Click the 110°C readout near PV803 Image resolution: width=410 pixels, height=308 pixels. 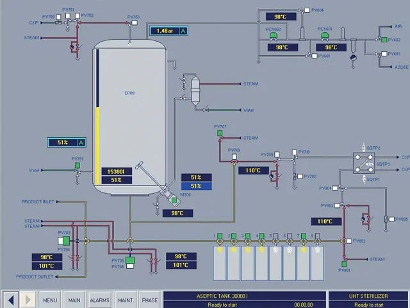[326, 221]
